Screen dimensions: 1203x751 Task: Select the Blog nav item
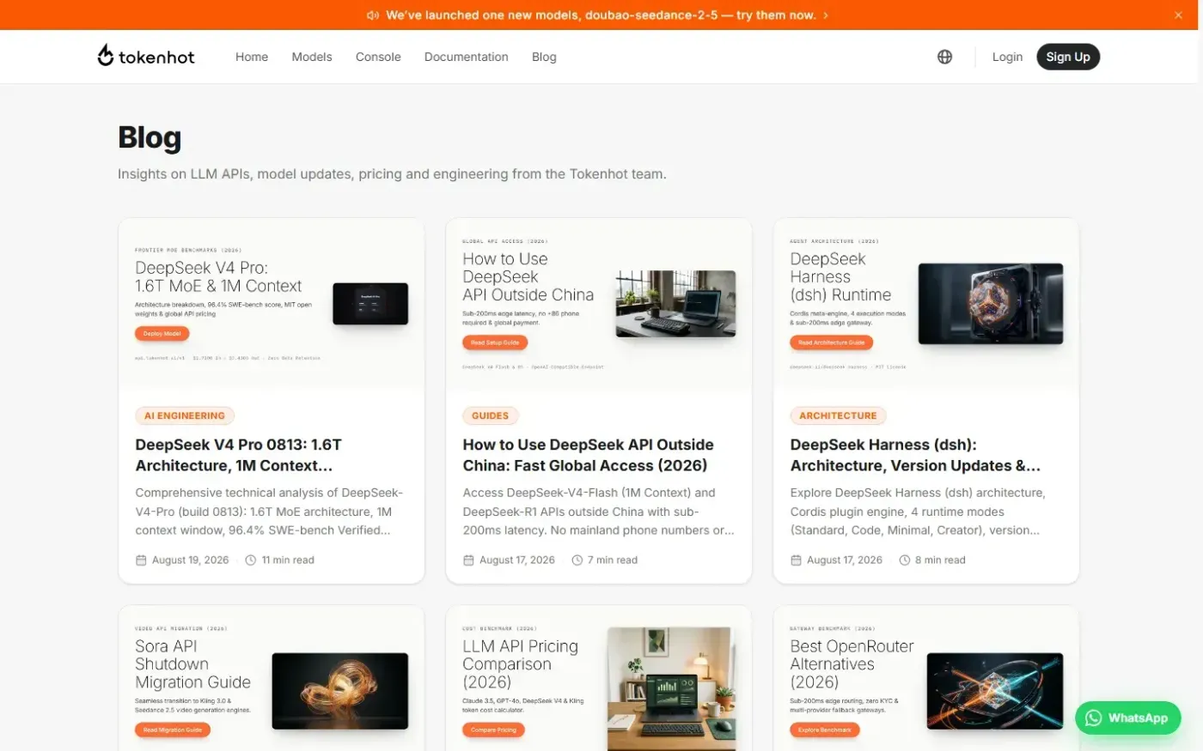[x=544, y=57]
